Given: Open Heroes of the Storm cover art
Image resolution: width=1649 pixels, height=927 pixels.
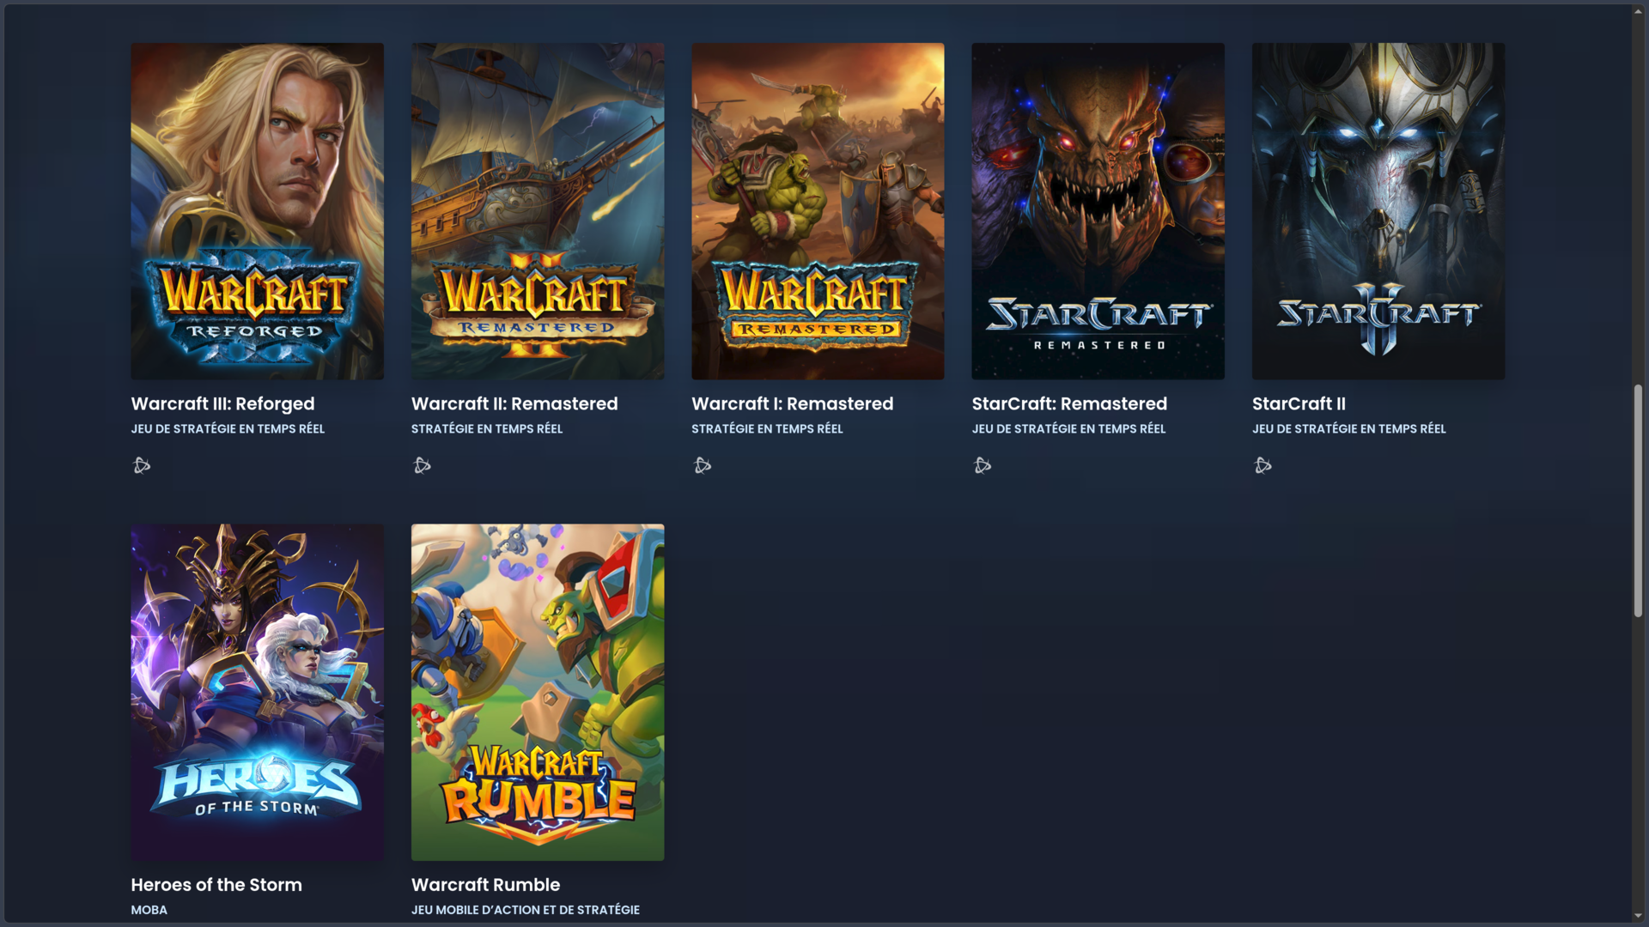Looking at the screenshot, I should pyautogui.click(x=258, y=693).
